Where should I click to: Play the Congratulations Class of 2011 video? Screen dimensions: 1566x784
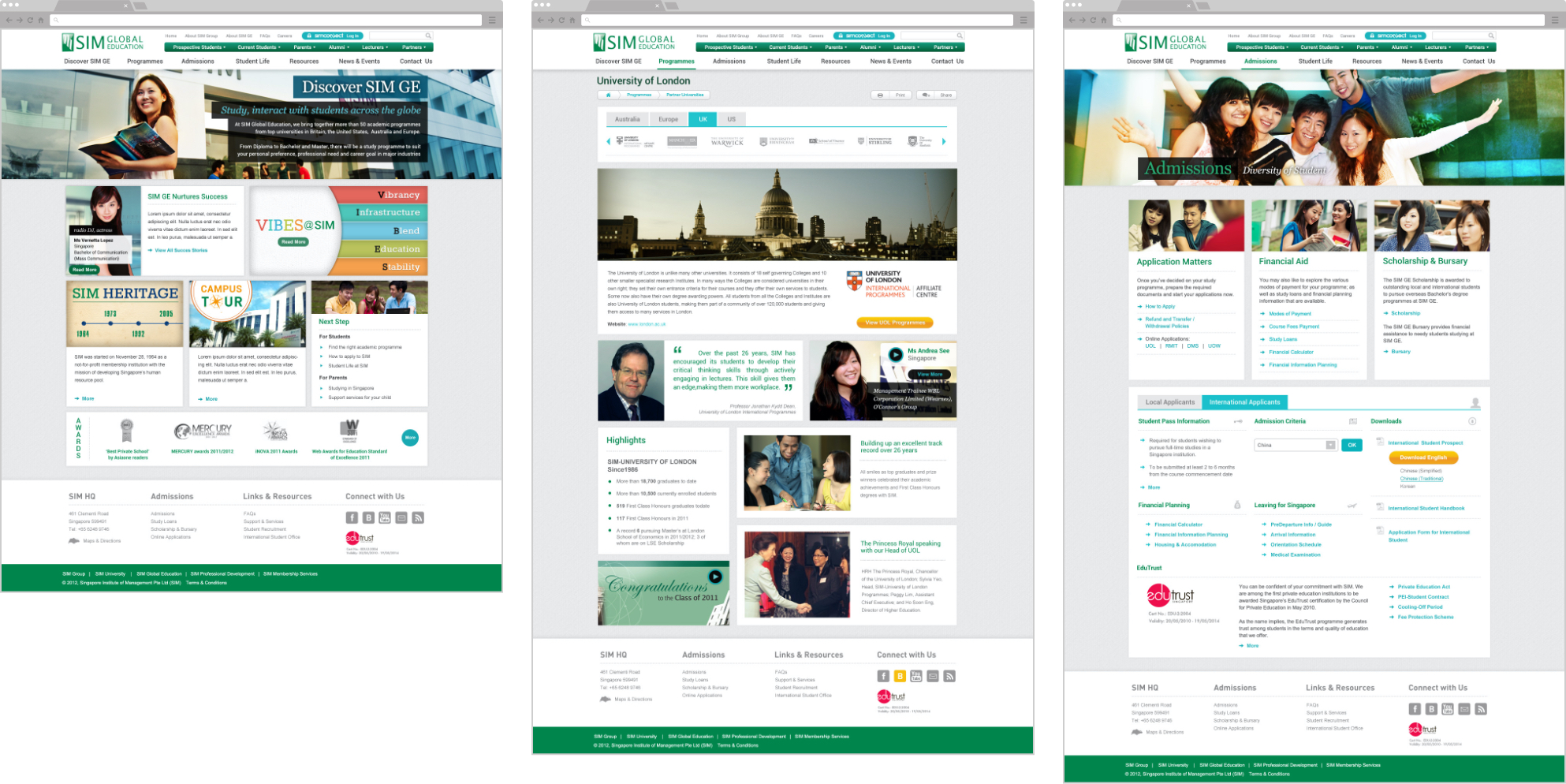[715, 577]
